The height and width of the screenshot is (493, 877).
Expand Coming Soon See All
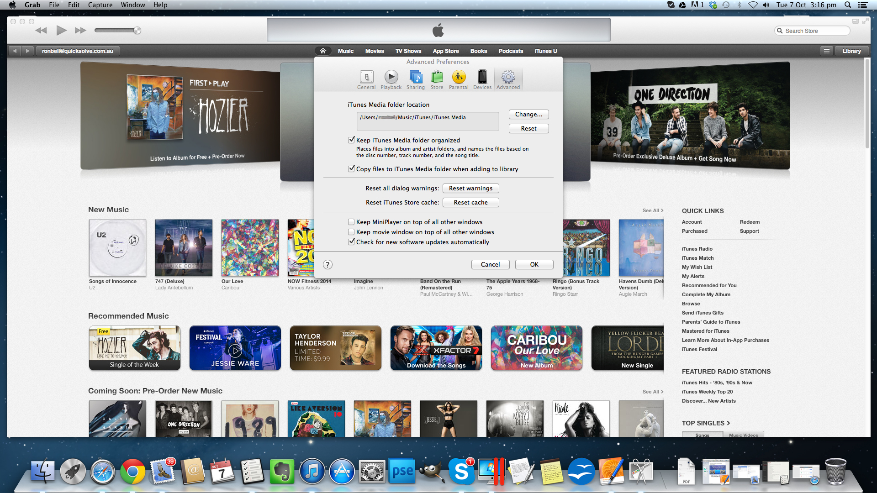[x=653, y=392]
